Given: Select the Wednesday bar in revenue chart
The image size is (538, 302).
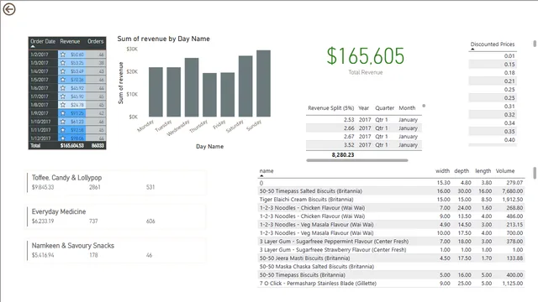Looking at the screenshot, I should [x=192, y=87].
